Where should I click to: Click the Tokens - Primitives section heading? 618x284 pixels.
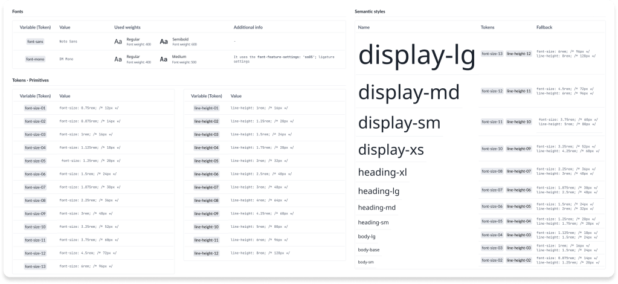pos(30,80)
